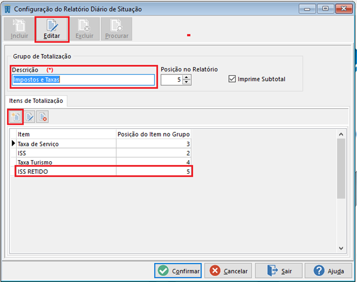Minimize the configuration window
This screenshot has height=282, width=357.
coord(307,9)
